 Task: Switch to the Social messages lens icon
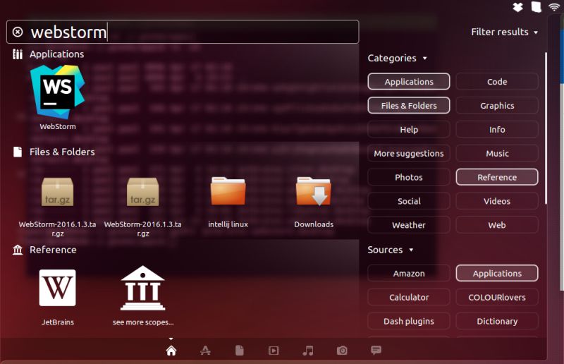(x=376, y=350)
